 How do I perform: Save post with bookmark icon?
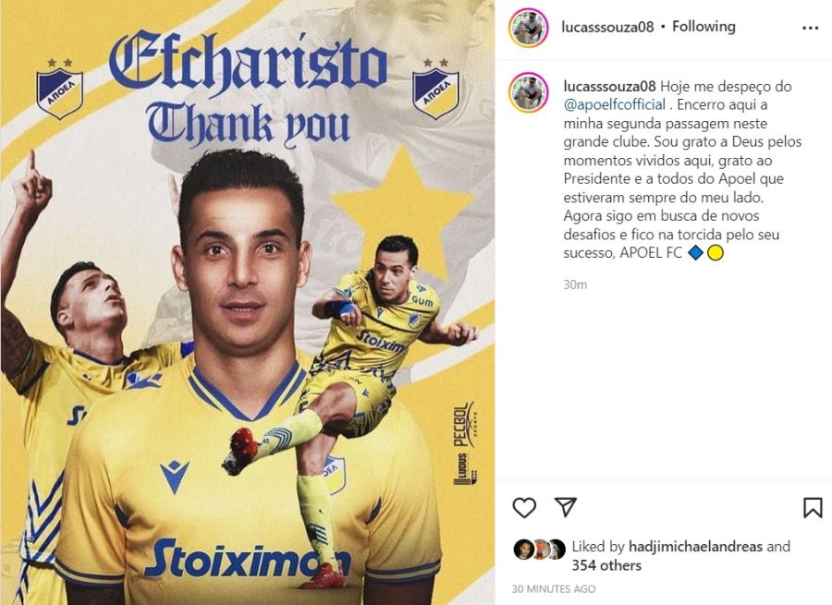pos(813,507)
